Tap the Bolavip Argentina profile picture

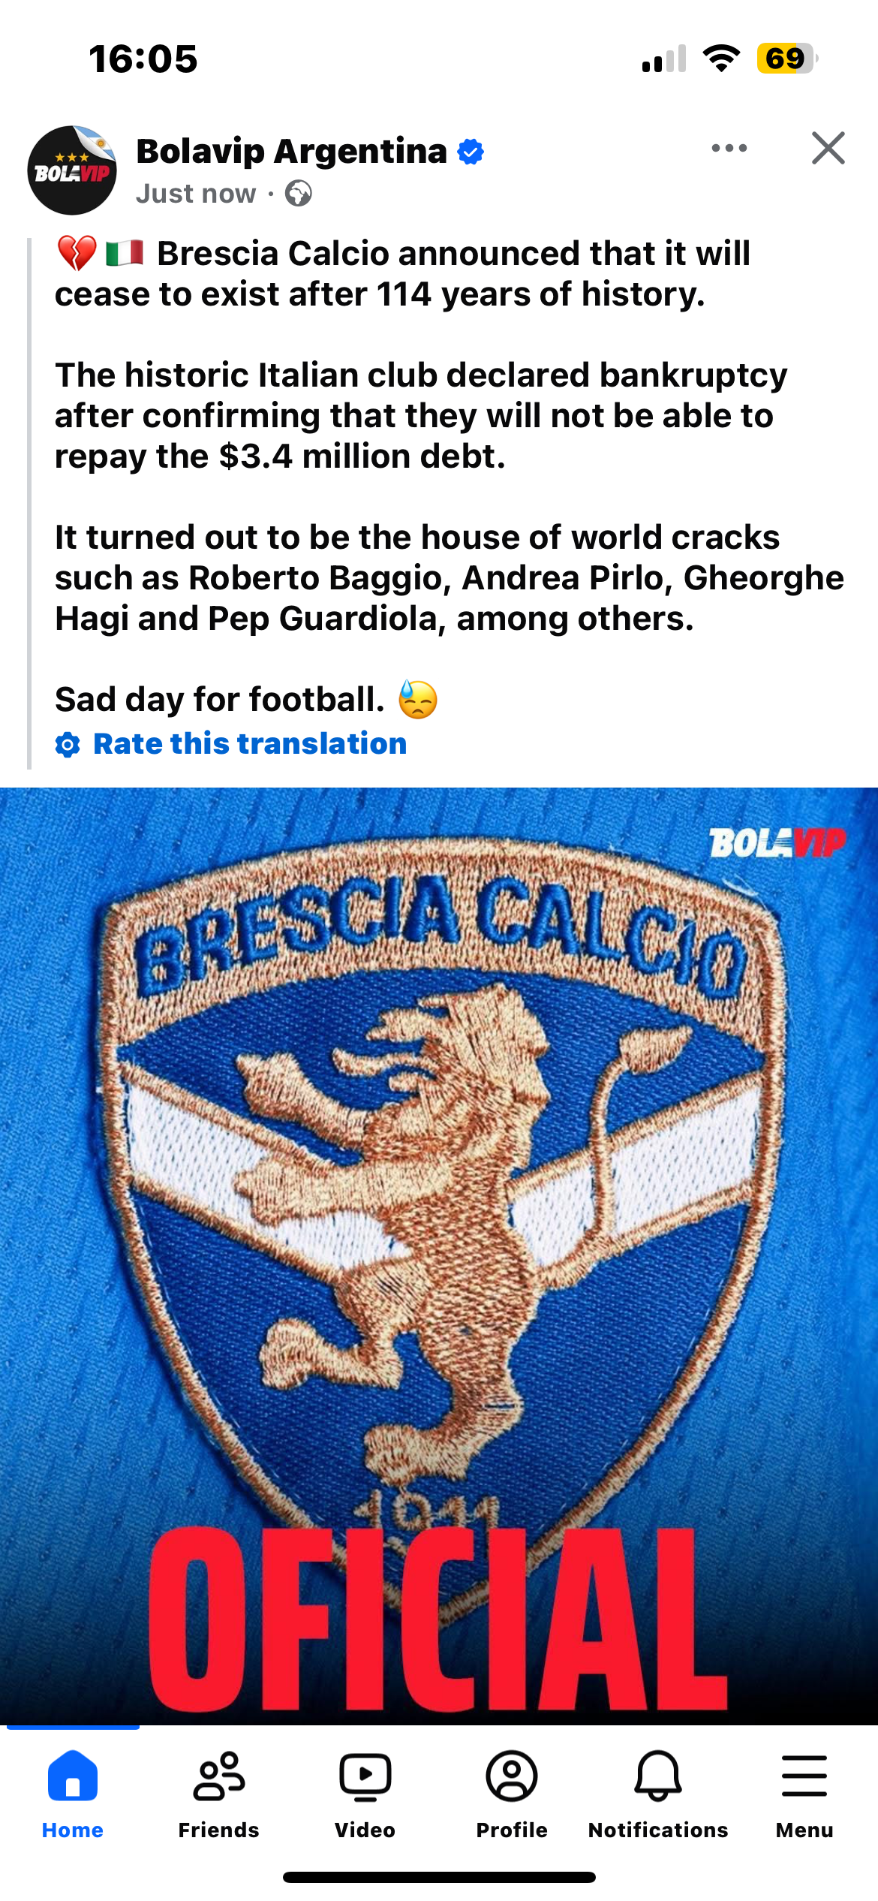(x=72, y=170)
